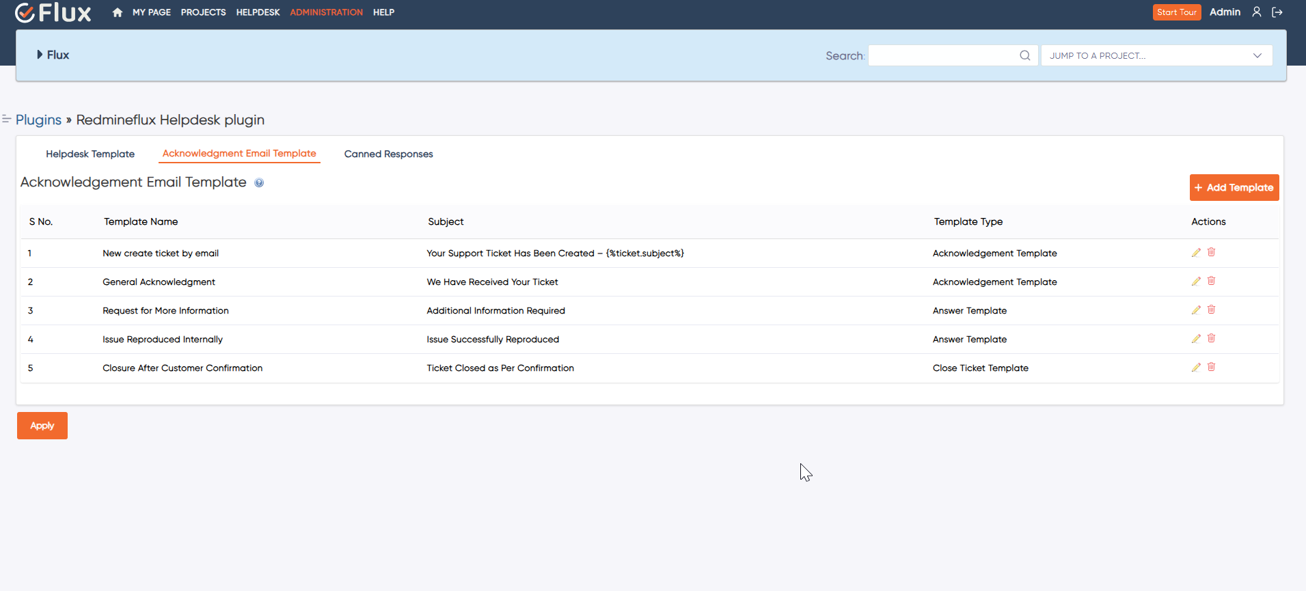Open the Jump to a project dropdown
The width and height of the screenshot is (1306, 591).
pyautogui.click(x=1156, y=55)
